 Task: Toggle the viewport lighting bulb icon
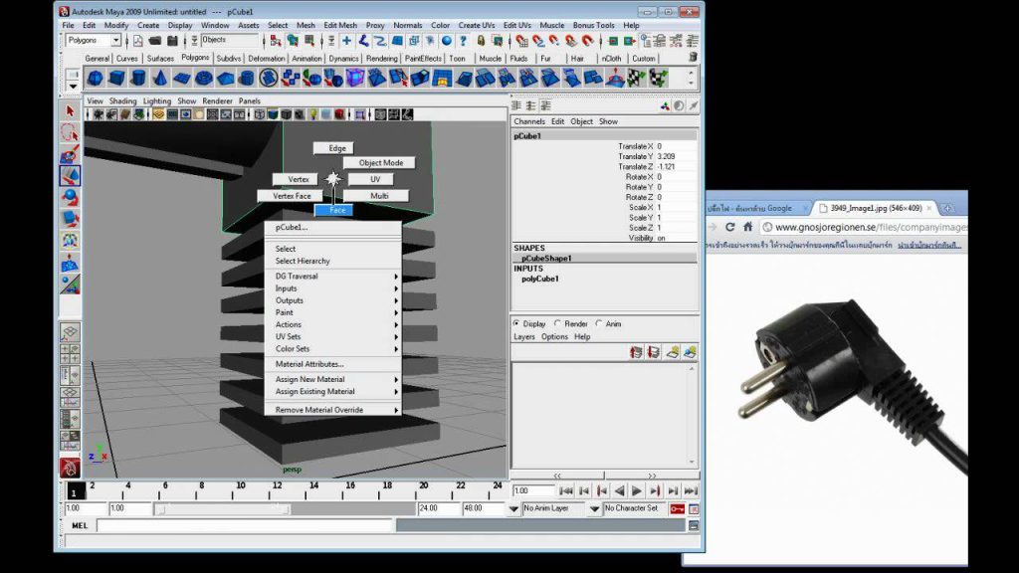pyautogui.click(x=312, y=115)
